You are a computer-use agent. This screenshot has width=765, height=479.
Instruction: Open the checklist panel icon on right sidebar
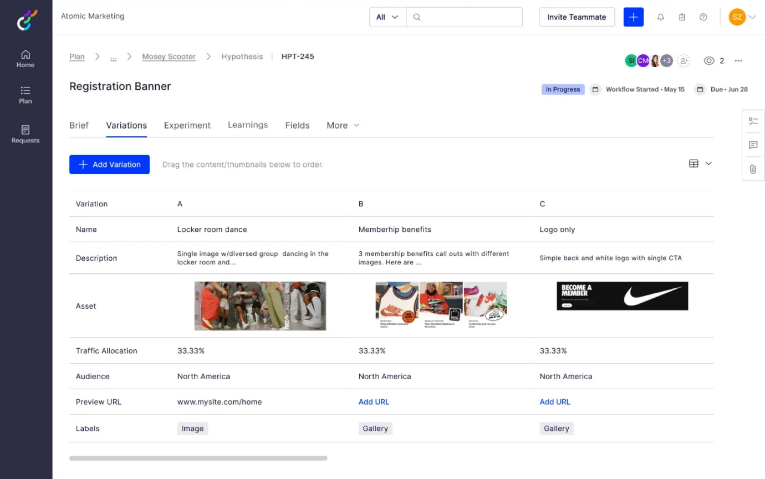tap(753, 121)
